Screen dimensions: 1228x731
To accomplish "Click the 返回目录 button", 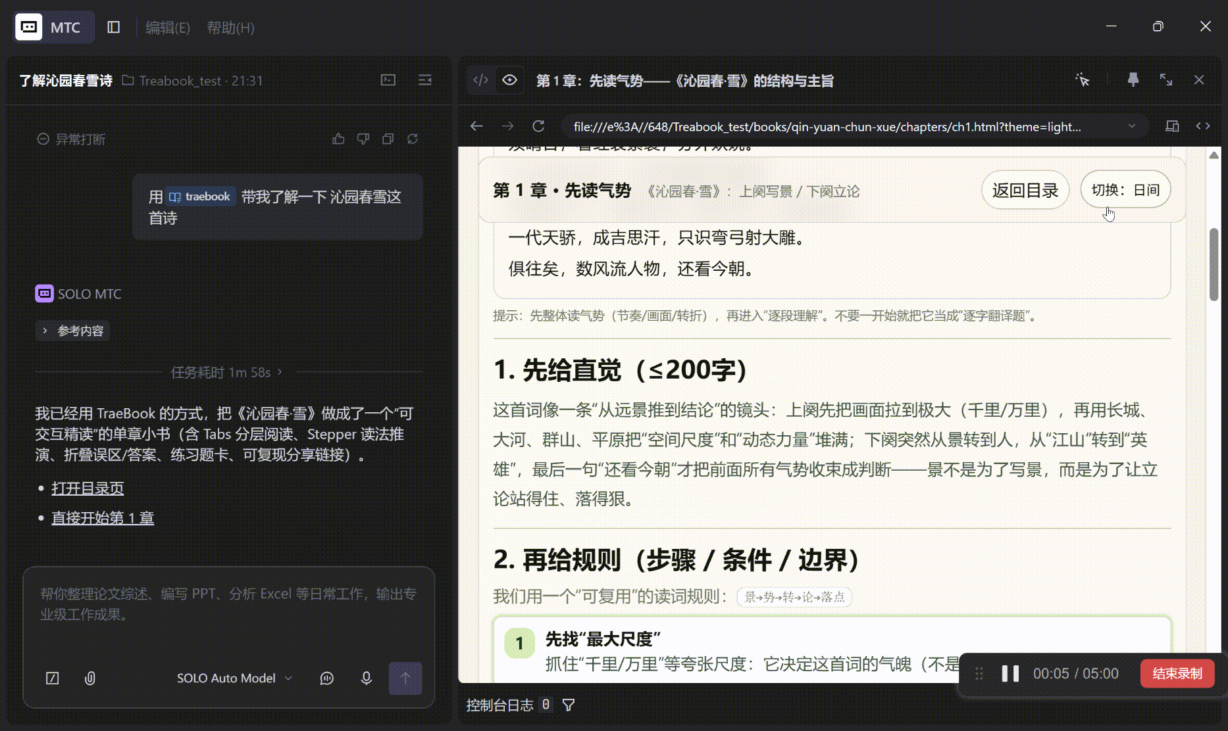I will [x=1025, y=191].
